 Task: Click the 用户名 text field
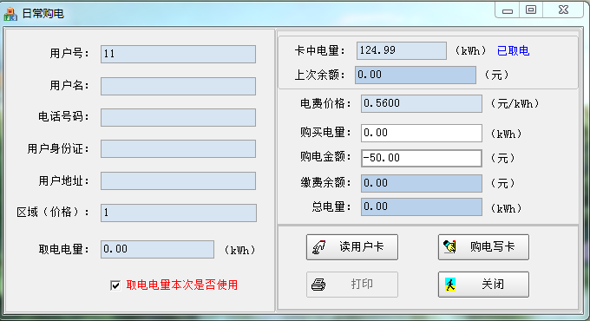179,86
